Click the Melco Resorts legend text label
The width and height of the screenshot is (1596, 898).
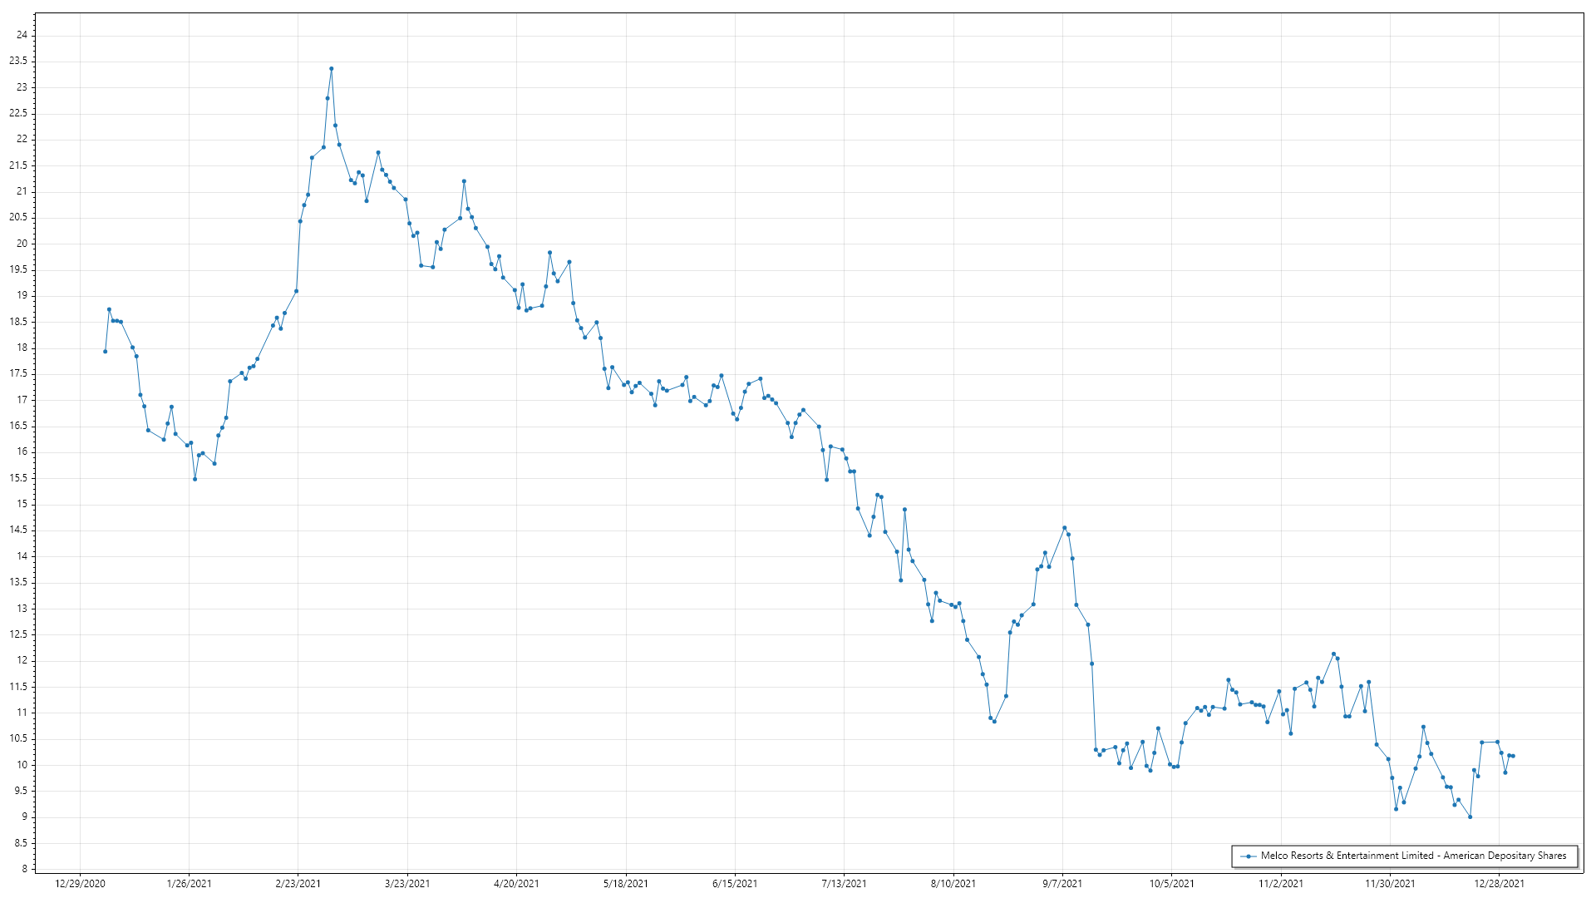(x=1413, y=856)
